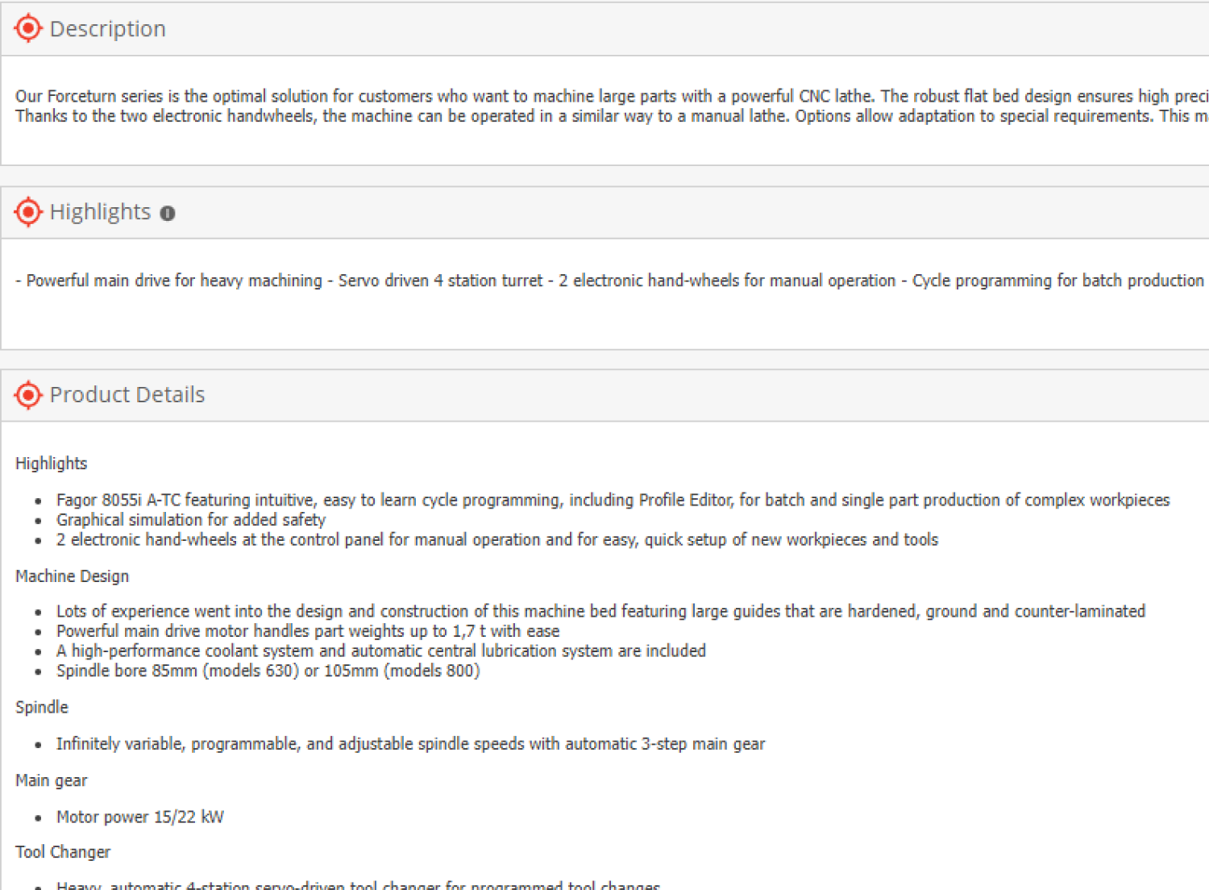Click the red target icon beside Description
The image size is (1209, 890).
coord(28,28)
